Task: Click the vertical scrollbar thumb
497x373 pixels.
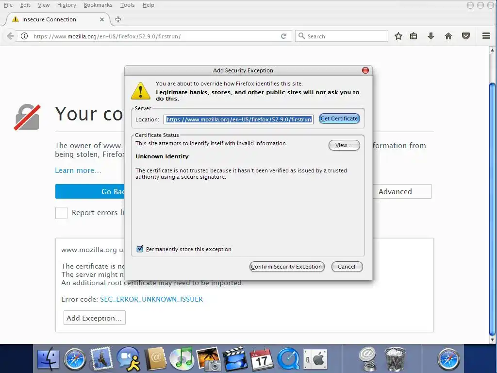Action: click(x=492, y=209)
